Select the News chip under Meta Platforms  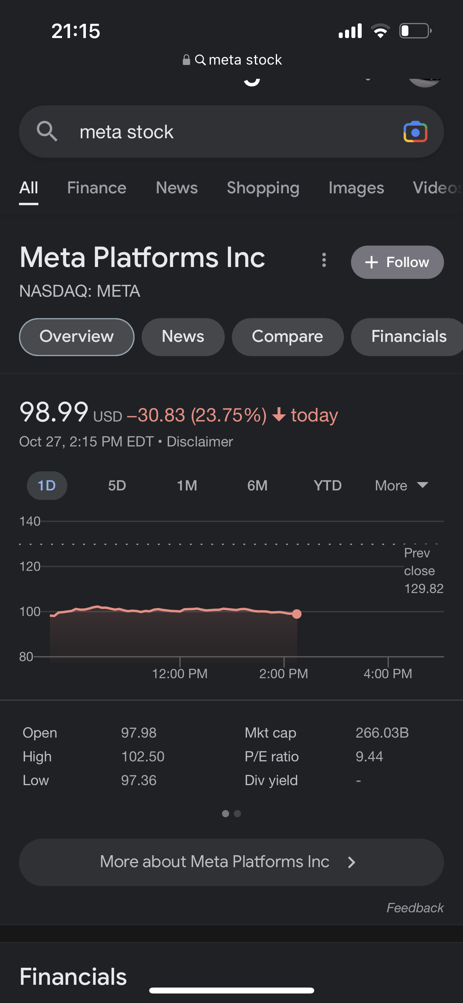pos(183,337)
